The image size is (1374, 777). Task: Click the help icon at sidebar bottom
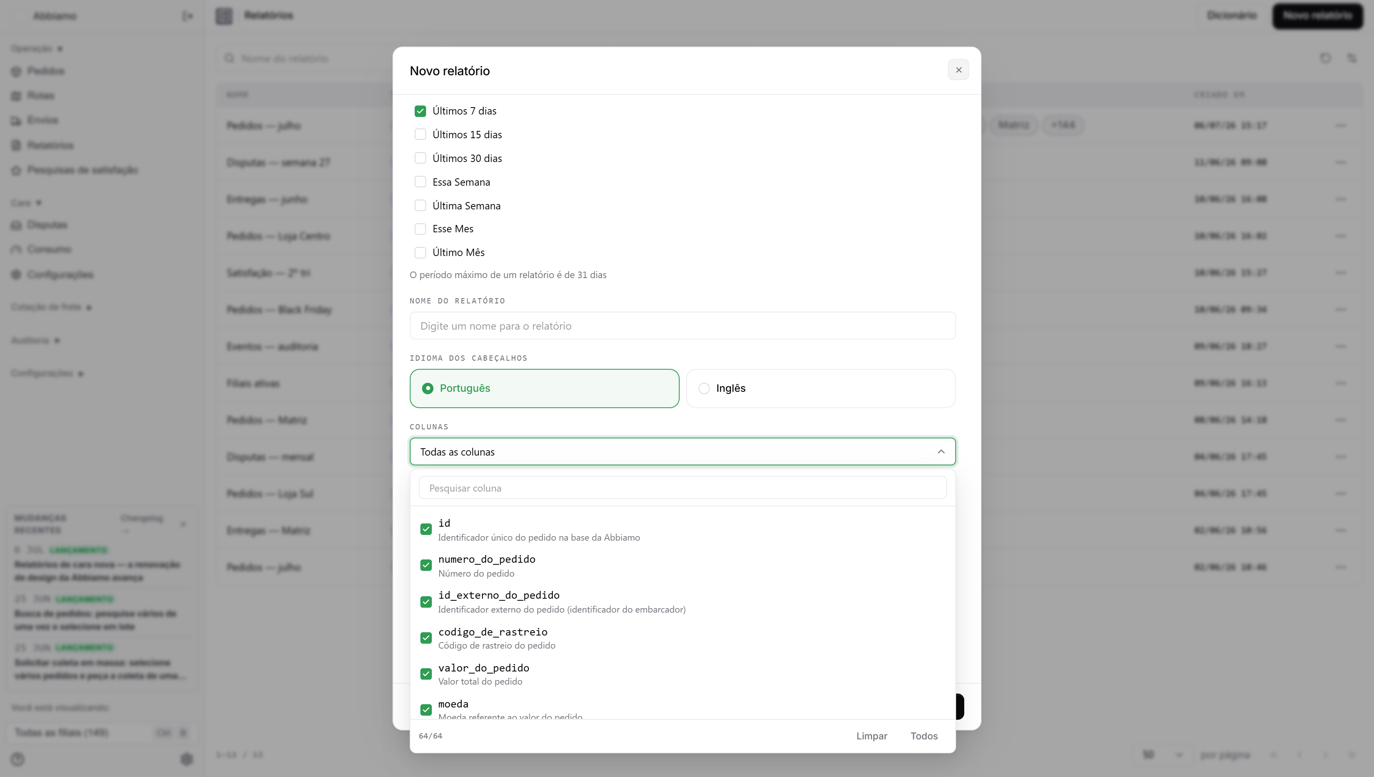point(18,759)
